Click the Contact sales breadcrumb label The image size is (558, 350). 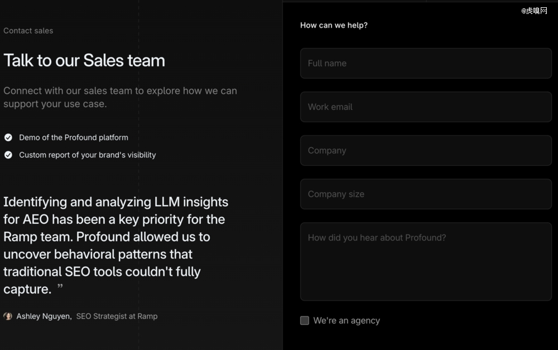(x=28, y=31)
